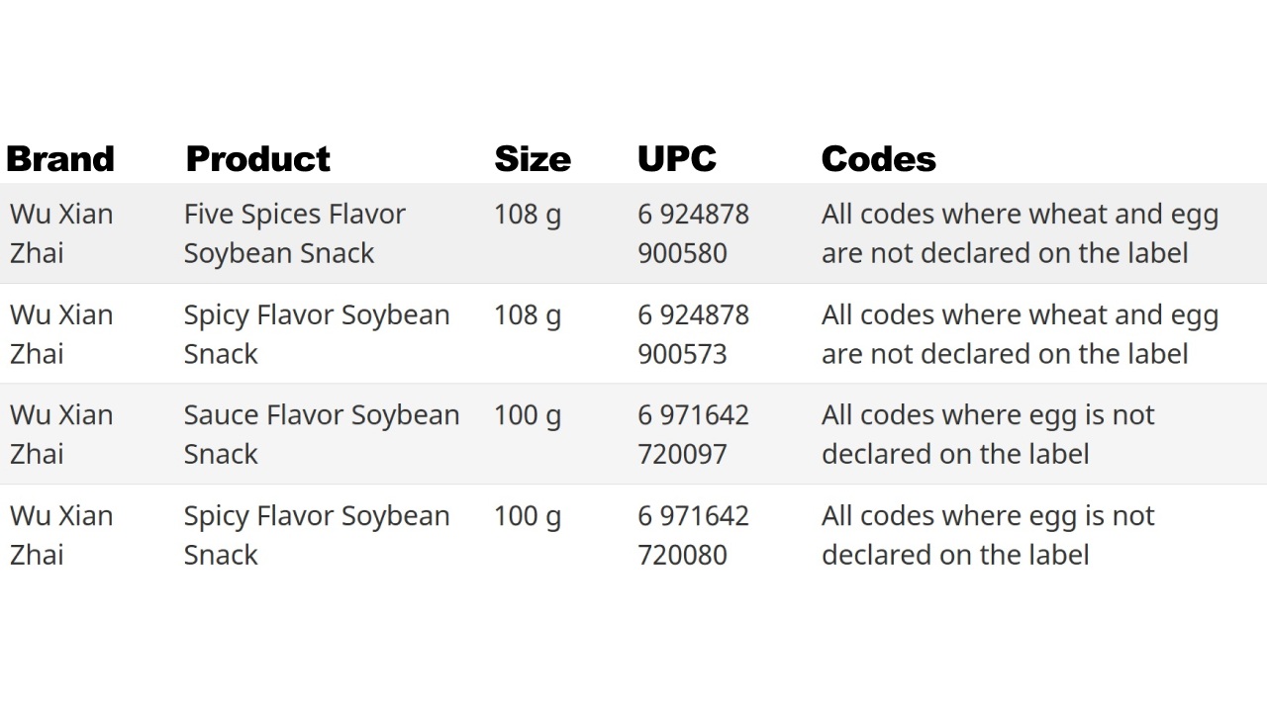The image size is (1267, 712).
Task: Click the Size column header
Action: 533,158
